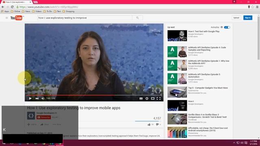260x146 pixels.
Task: Click the Google Developers channel avatar
Action: 31,116
